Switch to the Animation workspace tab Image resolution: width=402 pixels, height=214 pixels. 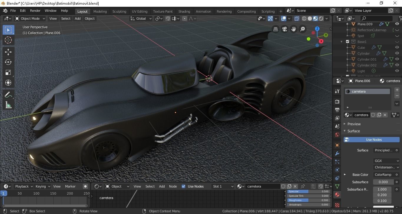[203, 11]
